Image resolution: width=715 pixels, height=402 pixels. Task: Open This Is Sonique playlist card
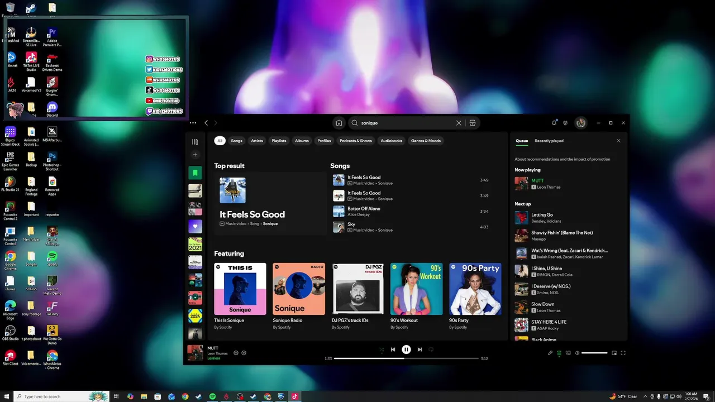[x=240, y=296]
